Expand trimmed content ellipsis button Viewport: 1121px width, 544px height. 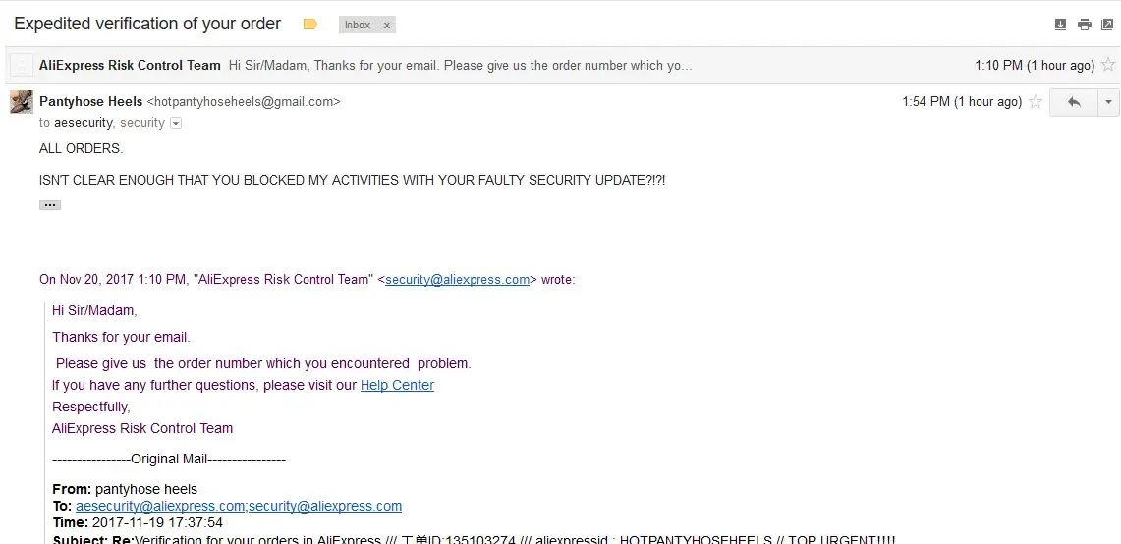click(50, 205)
